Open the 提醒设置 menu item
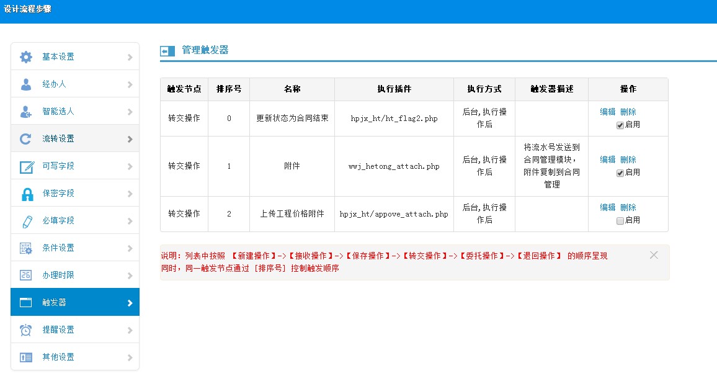This screenshot has width=717, height=381. pyautogui.click(x=75, y=329)
